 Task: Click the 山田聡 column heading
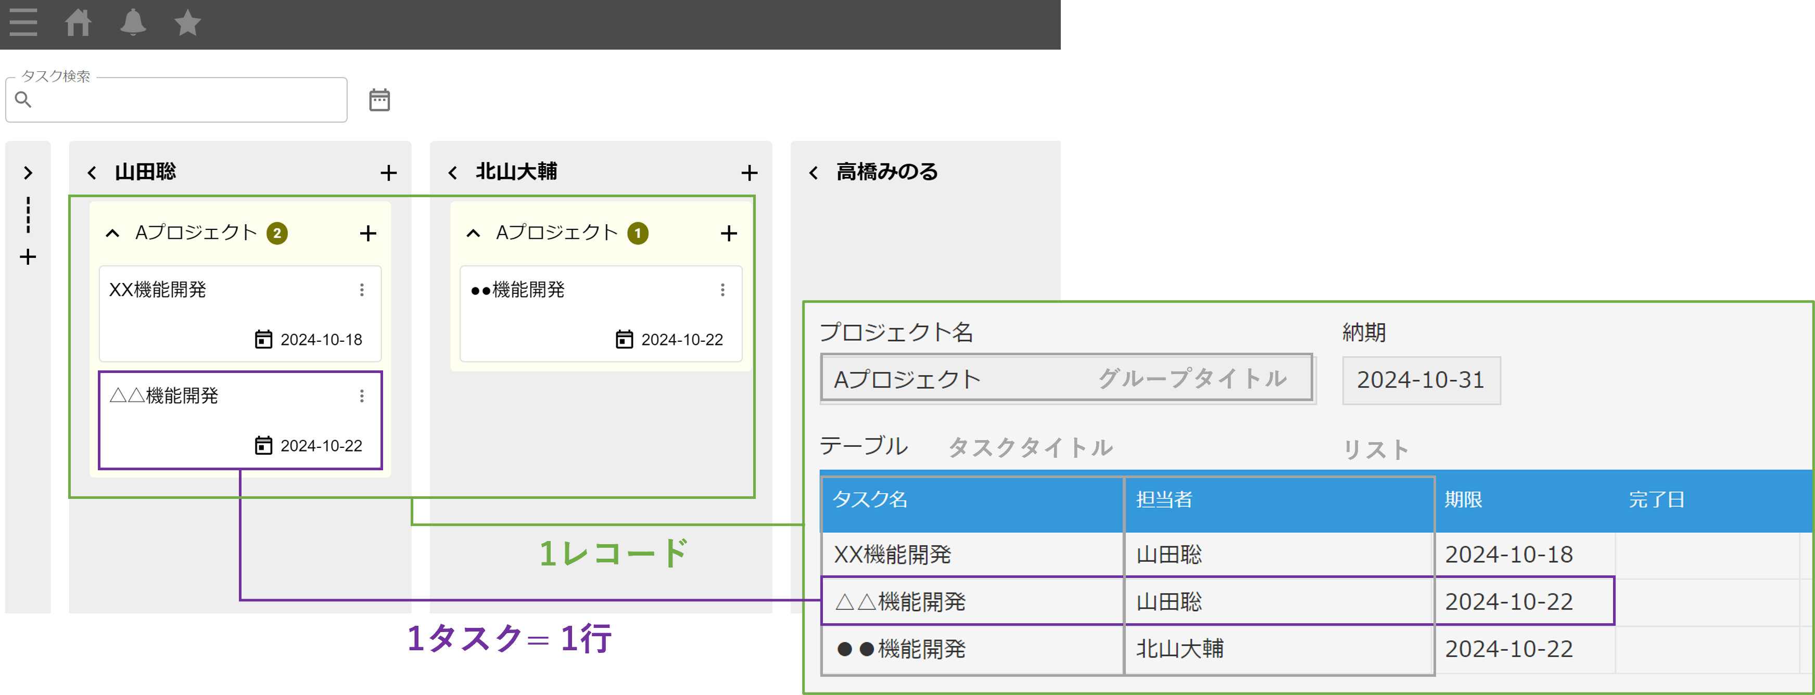pos(146,172)
